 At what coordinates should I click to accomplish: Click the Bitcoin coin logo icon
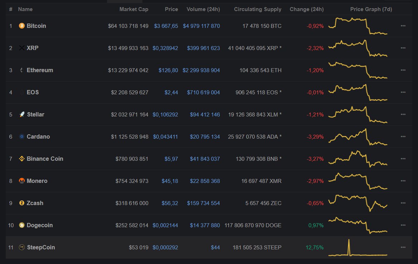[22, 26]
